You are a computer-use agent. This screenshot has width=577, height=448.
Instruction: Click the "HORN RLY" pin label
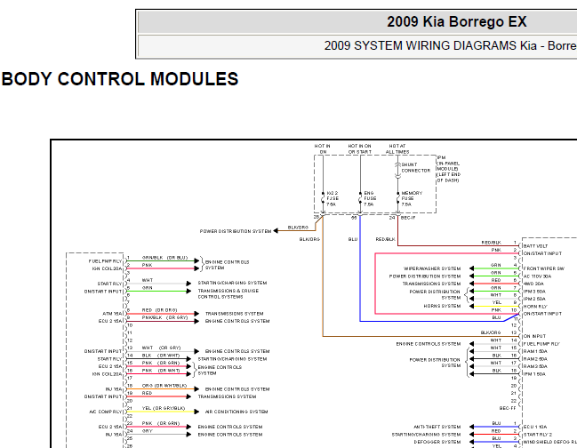535,307
